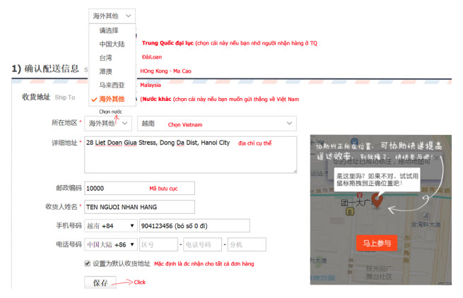463x298 pixels.
Task: Select 请选择 option in the list
Action: pos(109,30)
